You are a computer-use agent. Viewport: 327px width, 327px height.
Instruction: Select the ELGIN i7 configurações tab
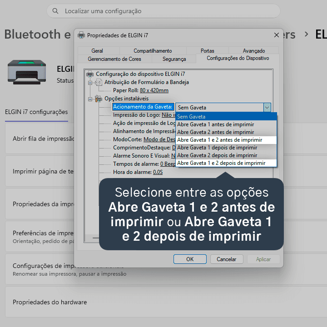36,112
